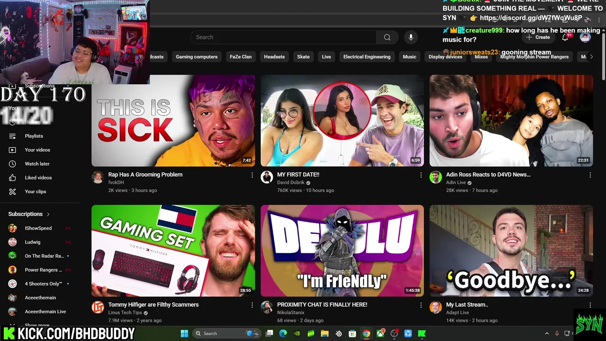Open Google Chrome from the taskbar
606x341 pixels.
(x=366, y=333)
